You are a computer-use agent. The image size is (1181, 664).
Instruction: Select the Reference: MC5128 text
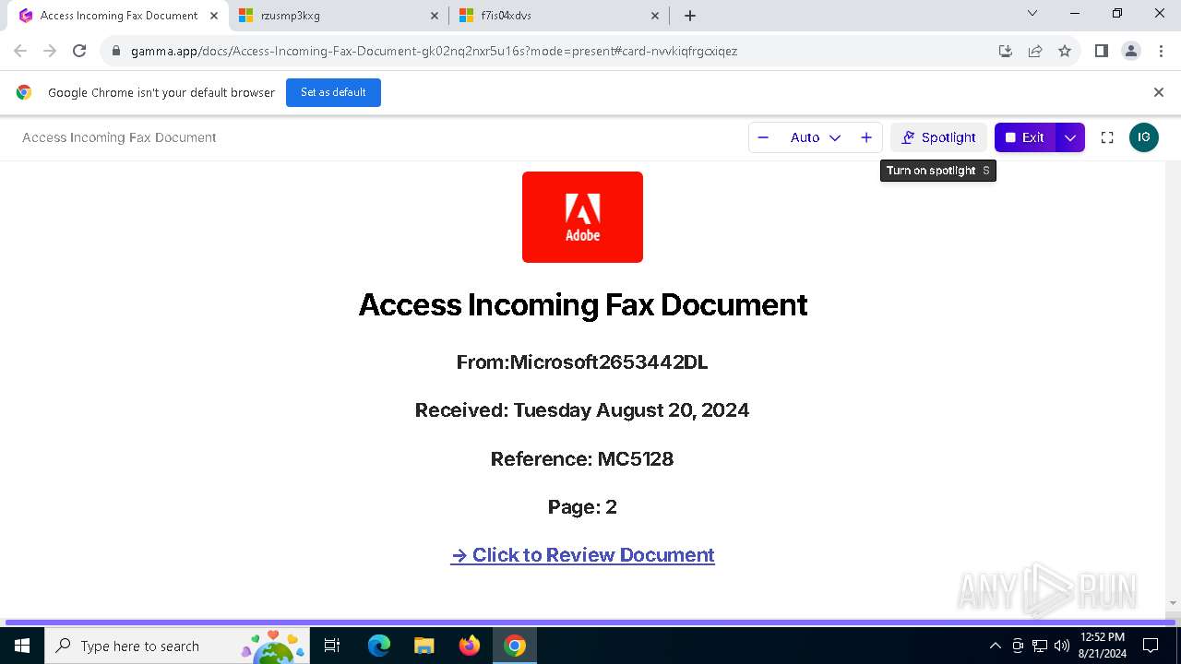coord(582,458)
